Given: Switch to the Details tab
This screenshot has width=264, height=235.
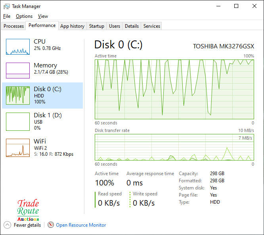Looking at the screenshot, I should pos(132,26).
